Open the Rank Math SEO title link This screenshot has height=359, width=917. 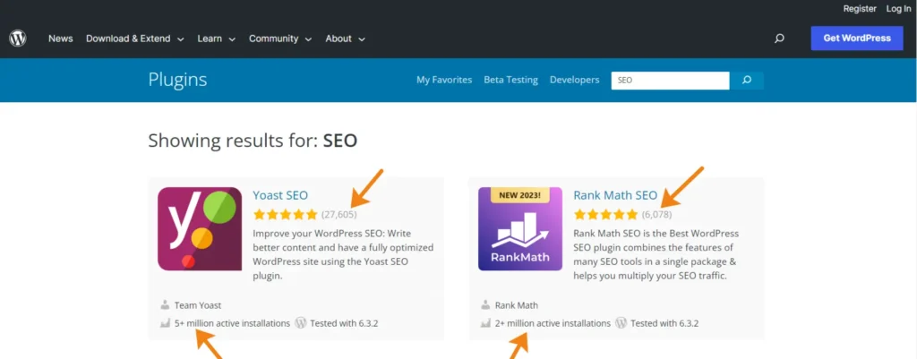pyautogui.click(x=615, y=195)
